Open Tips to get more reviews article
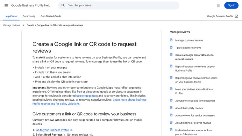The image size is (242, 136). pyautogui.click(x=188, y=48)
